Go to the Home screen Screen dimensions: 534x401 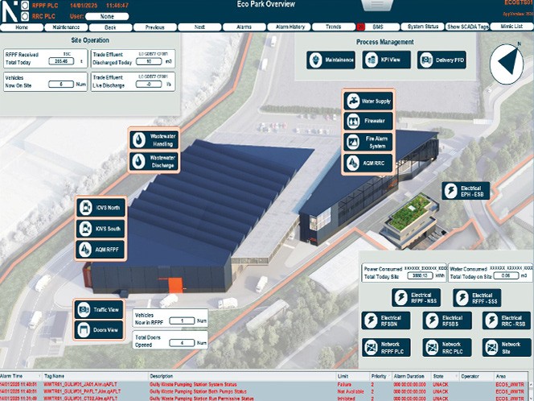(x=22, y=27)
